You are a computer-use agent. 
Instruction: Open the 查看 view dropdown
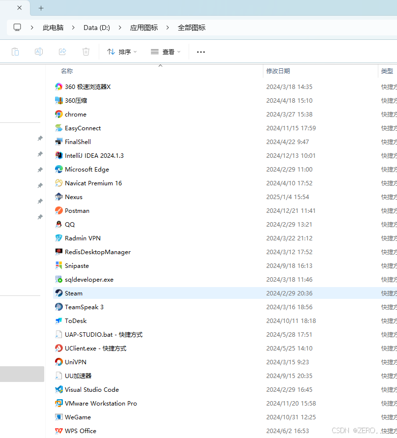point(166,52)
